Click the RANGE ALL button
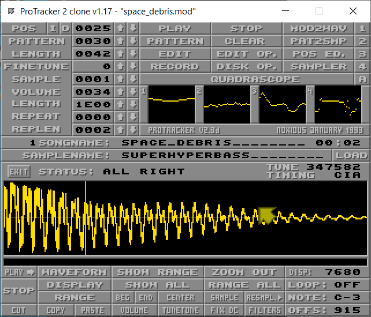 (x=244, y=285)
